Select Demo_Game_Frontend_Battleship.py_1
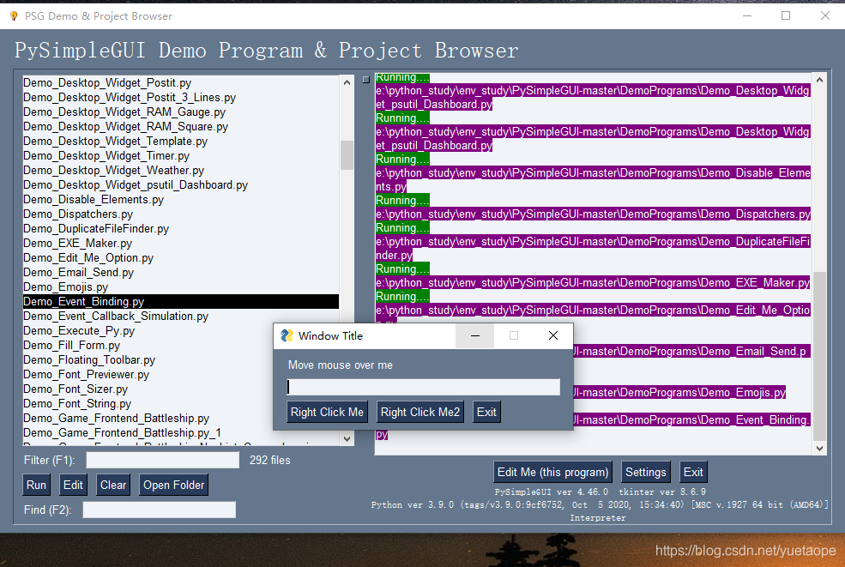Image resolution: width=845 pixels, height=567 pixels. [x=180, y=432]
